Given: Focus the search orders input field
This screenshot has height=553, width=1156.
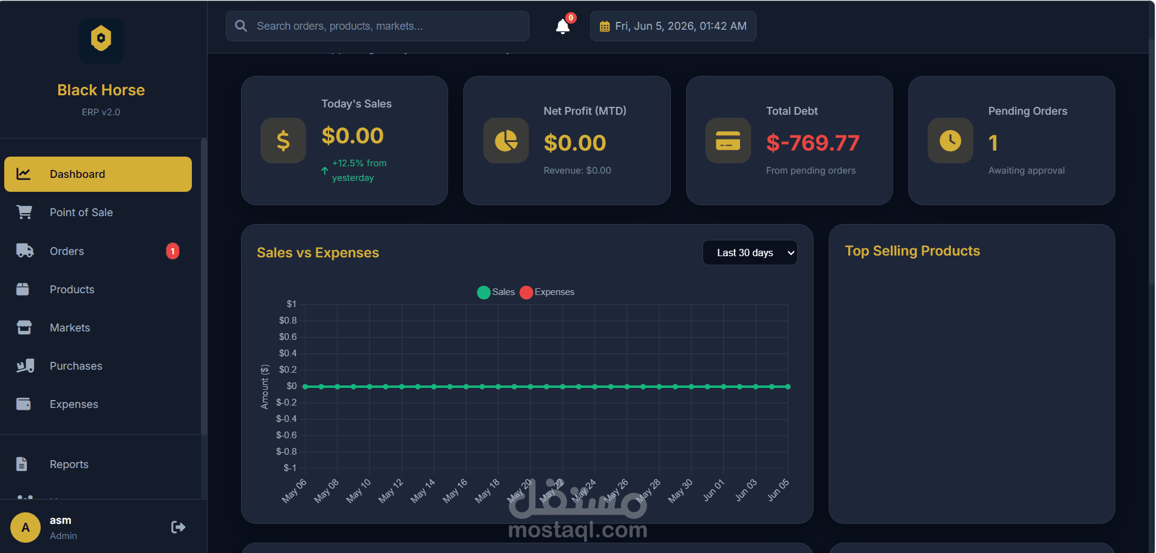Looking at the screenshot, I should [x=378, y=26].
